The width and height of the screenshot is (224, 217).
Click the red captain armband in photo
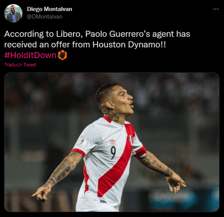(x=141, y=152)
